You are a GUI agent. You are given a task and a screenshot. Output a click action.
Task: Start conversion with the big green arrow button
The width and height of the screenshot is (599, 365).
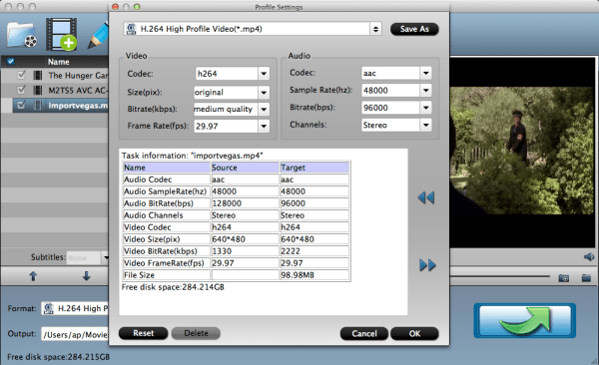click(525, 321)
